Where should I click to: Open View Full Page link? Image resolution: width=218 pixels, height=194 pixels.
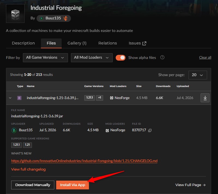[x=190, y=185]
